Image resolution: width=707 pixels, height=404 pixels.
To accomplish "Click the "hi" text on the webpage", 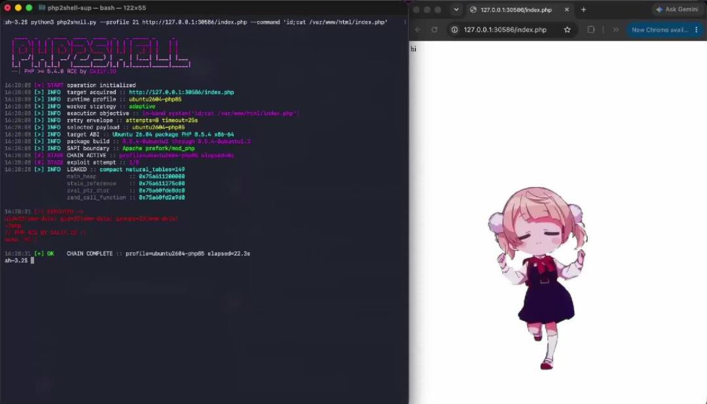I will (414, 48).
